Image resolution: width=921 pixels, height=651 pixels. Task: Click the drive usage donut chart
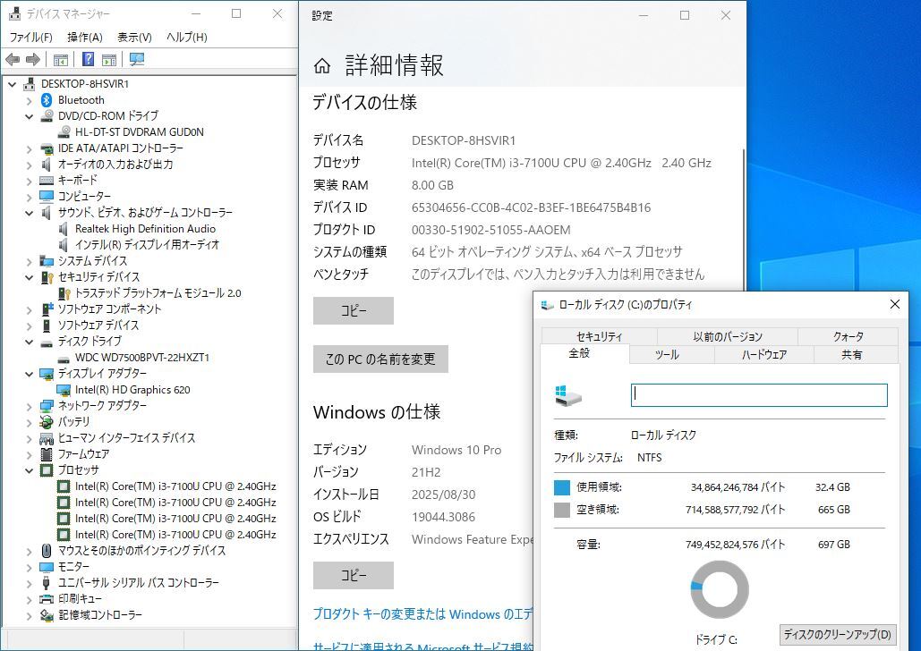tap(720, 589)
